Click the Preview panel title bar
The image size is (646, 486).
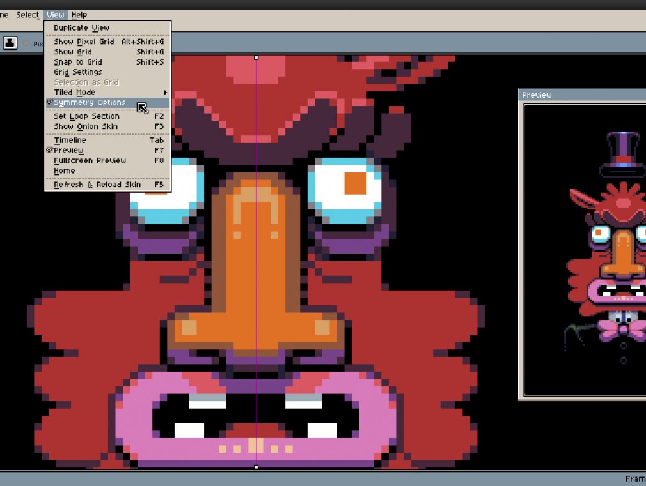point(582,95)
